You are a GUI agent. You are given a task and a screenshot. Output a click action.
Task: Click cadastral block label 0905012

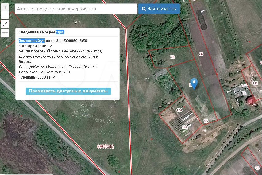(x=106, y=146)
